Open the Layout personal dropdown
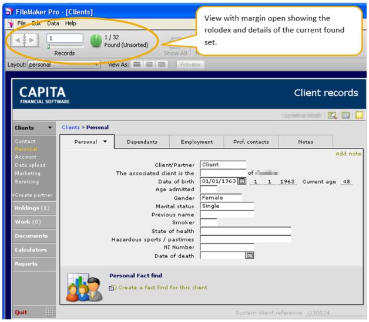The image size is (369, 322). click(x=64, y=65)
